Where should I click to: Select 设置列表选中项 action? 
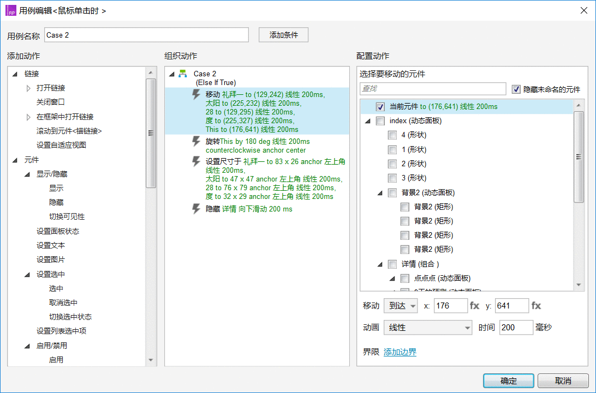point(61,331)
